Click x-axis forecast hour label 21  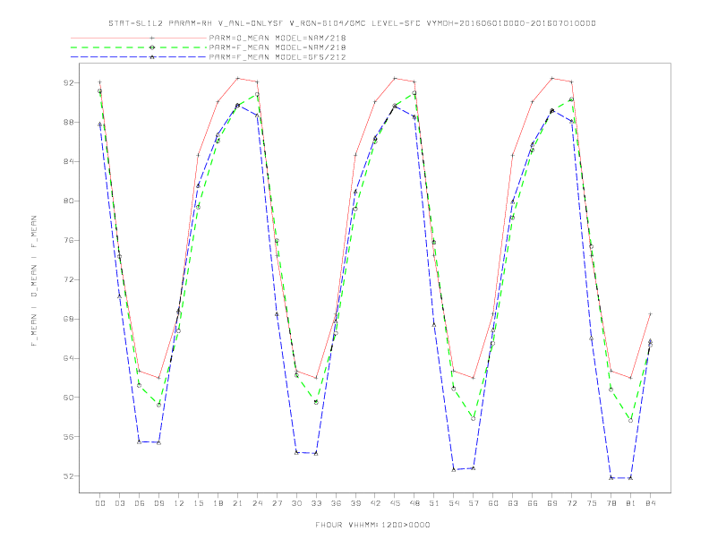pyautogui.click(x=237, y=503)
